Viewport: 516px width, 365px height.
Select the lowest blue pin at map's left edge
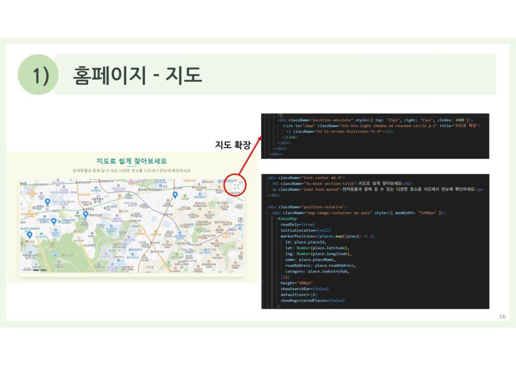point(30,235)
